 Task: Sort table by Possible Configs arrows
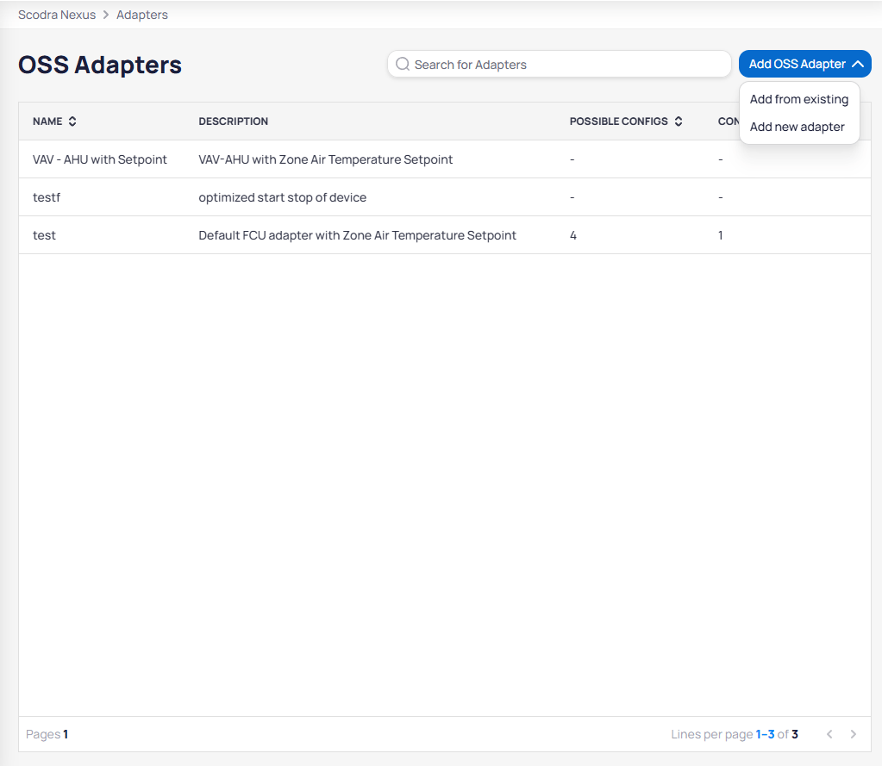point(679,121)
